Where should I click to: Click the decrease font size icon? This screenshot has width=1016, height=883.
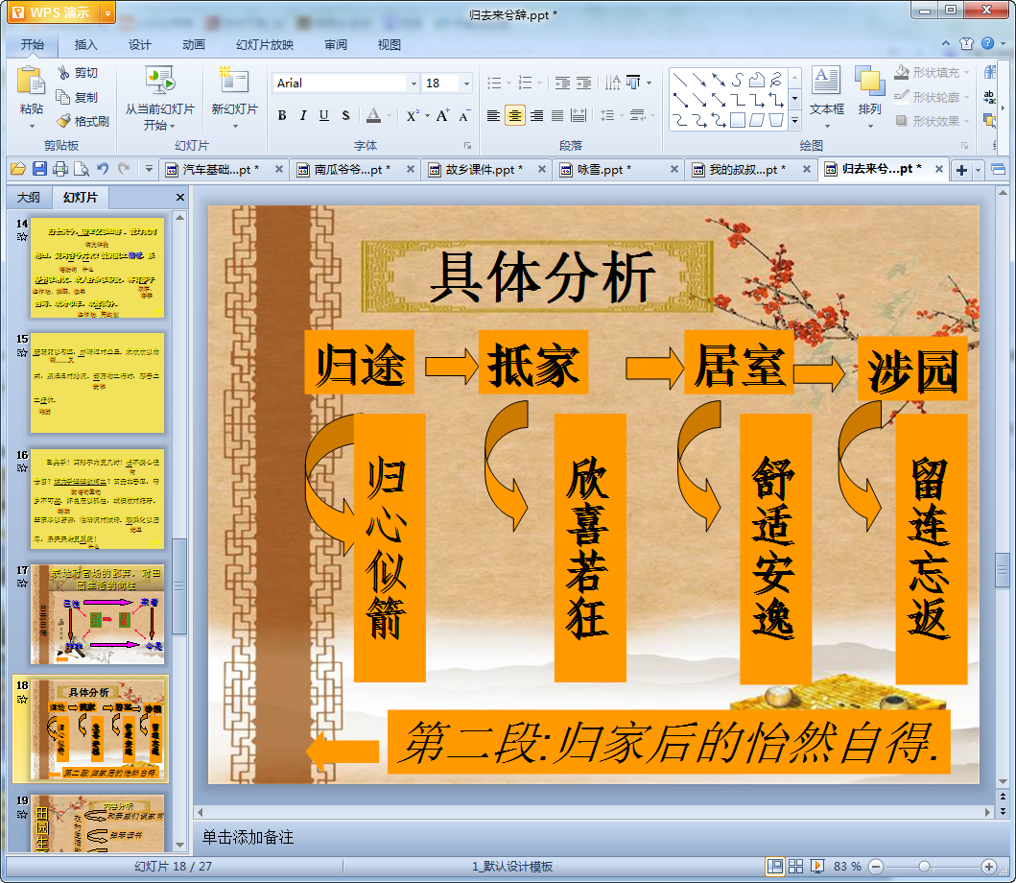tap(464, 115)
